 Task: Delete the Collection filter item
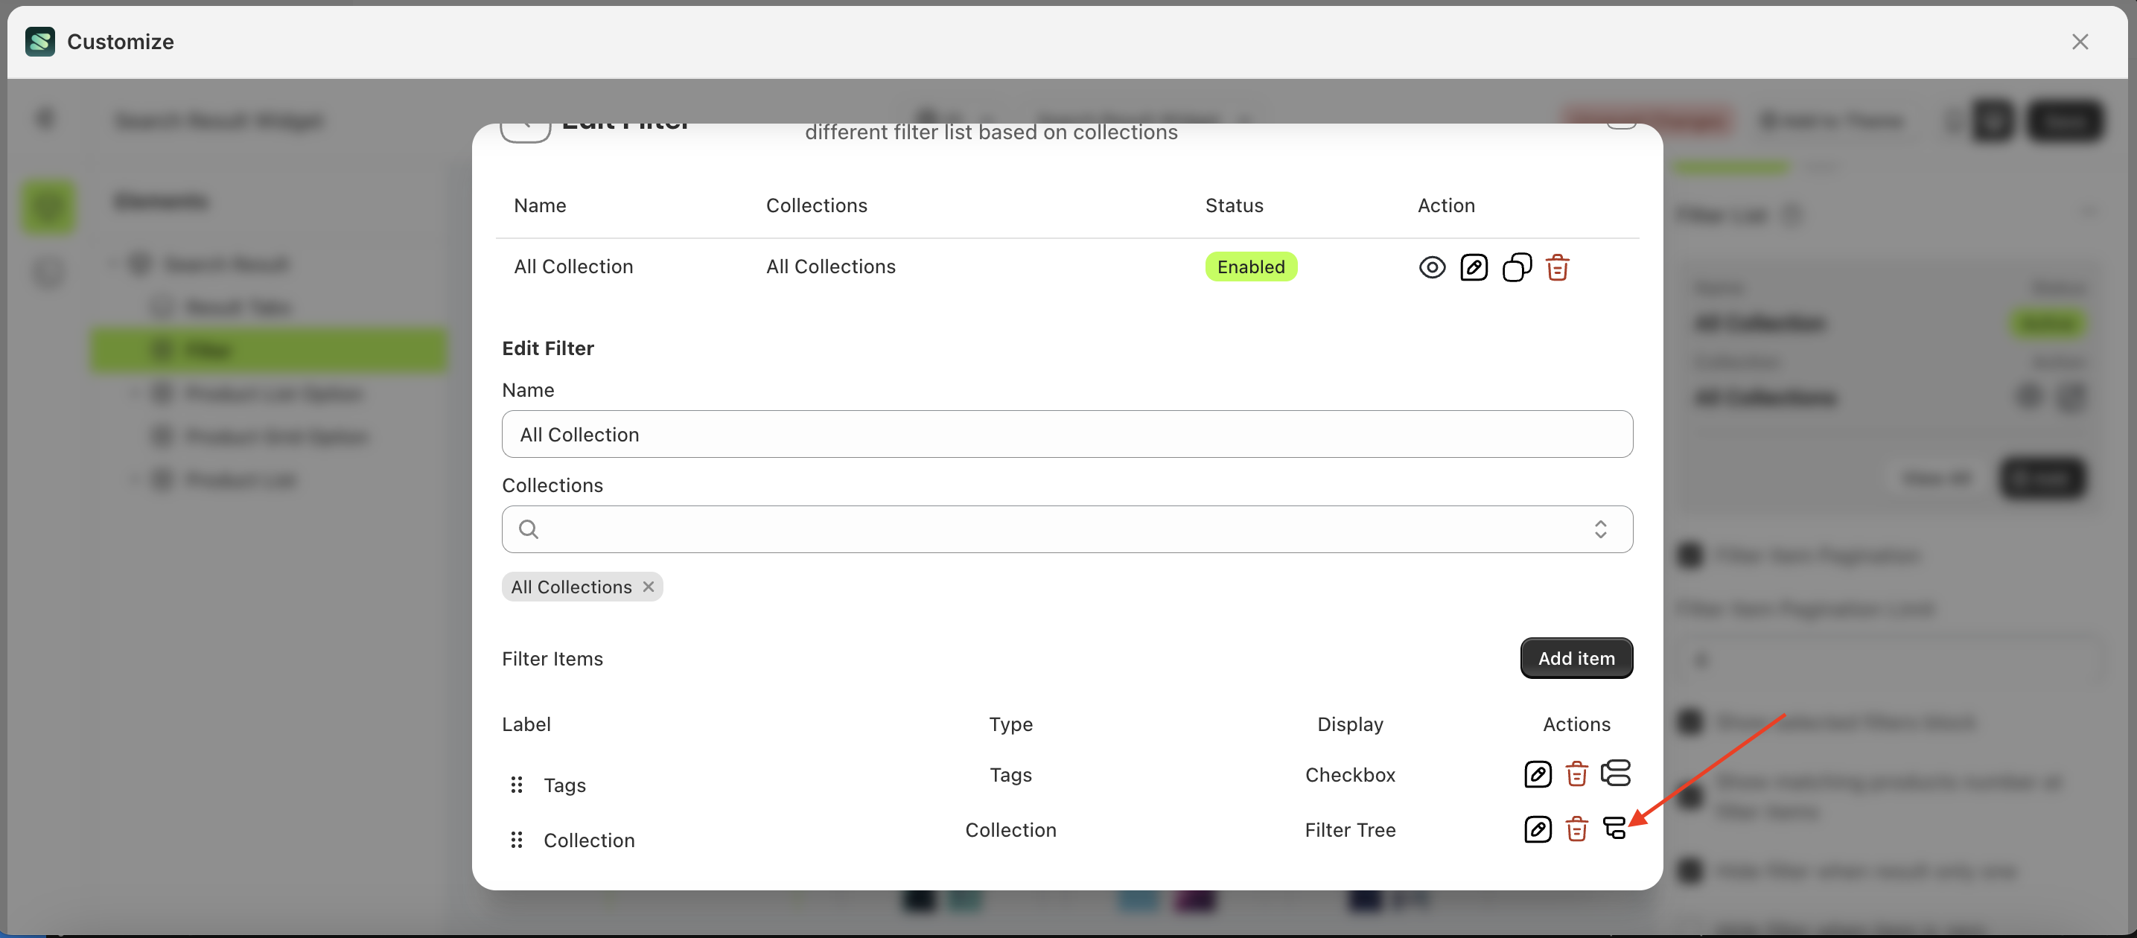tap(1576, 829)
